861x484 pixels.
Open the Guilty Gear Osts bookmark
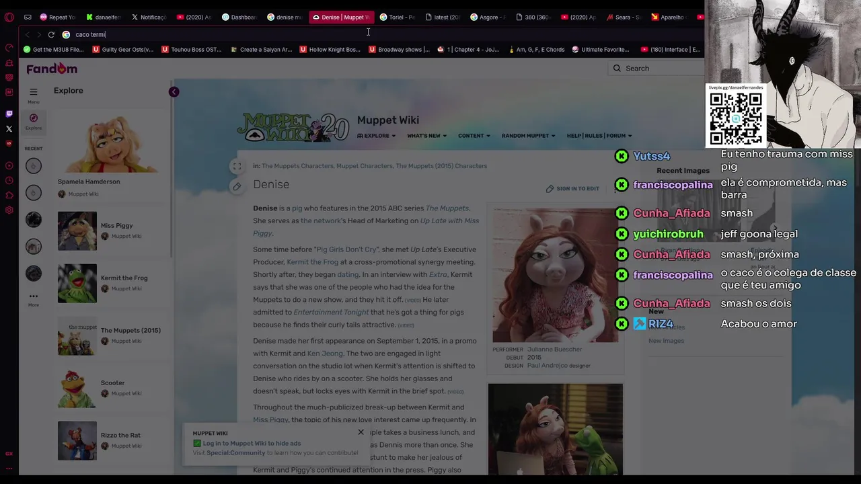pos(123,49)
